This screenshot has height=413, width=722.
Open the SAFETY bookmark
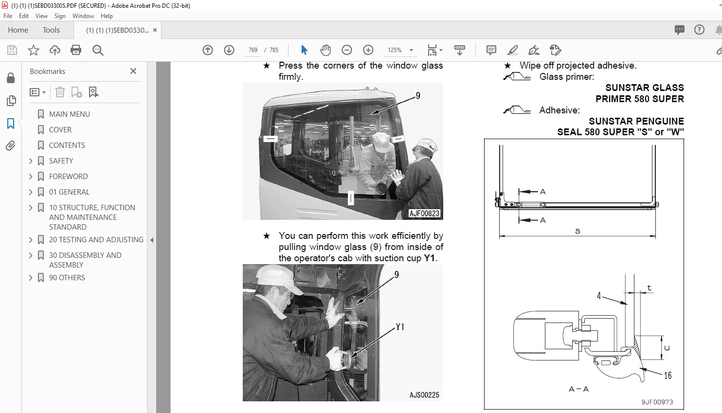[61, 161]
